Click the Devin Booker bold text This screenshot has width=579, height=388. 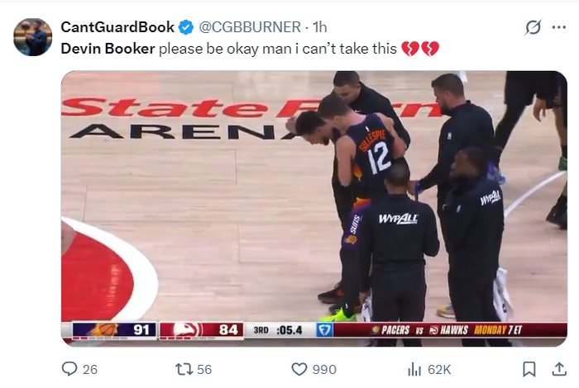108,49
